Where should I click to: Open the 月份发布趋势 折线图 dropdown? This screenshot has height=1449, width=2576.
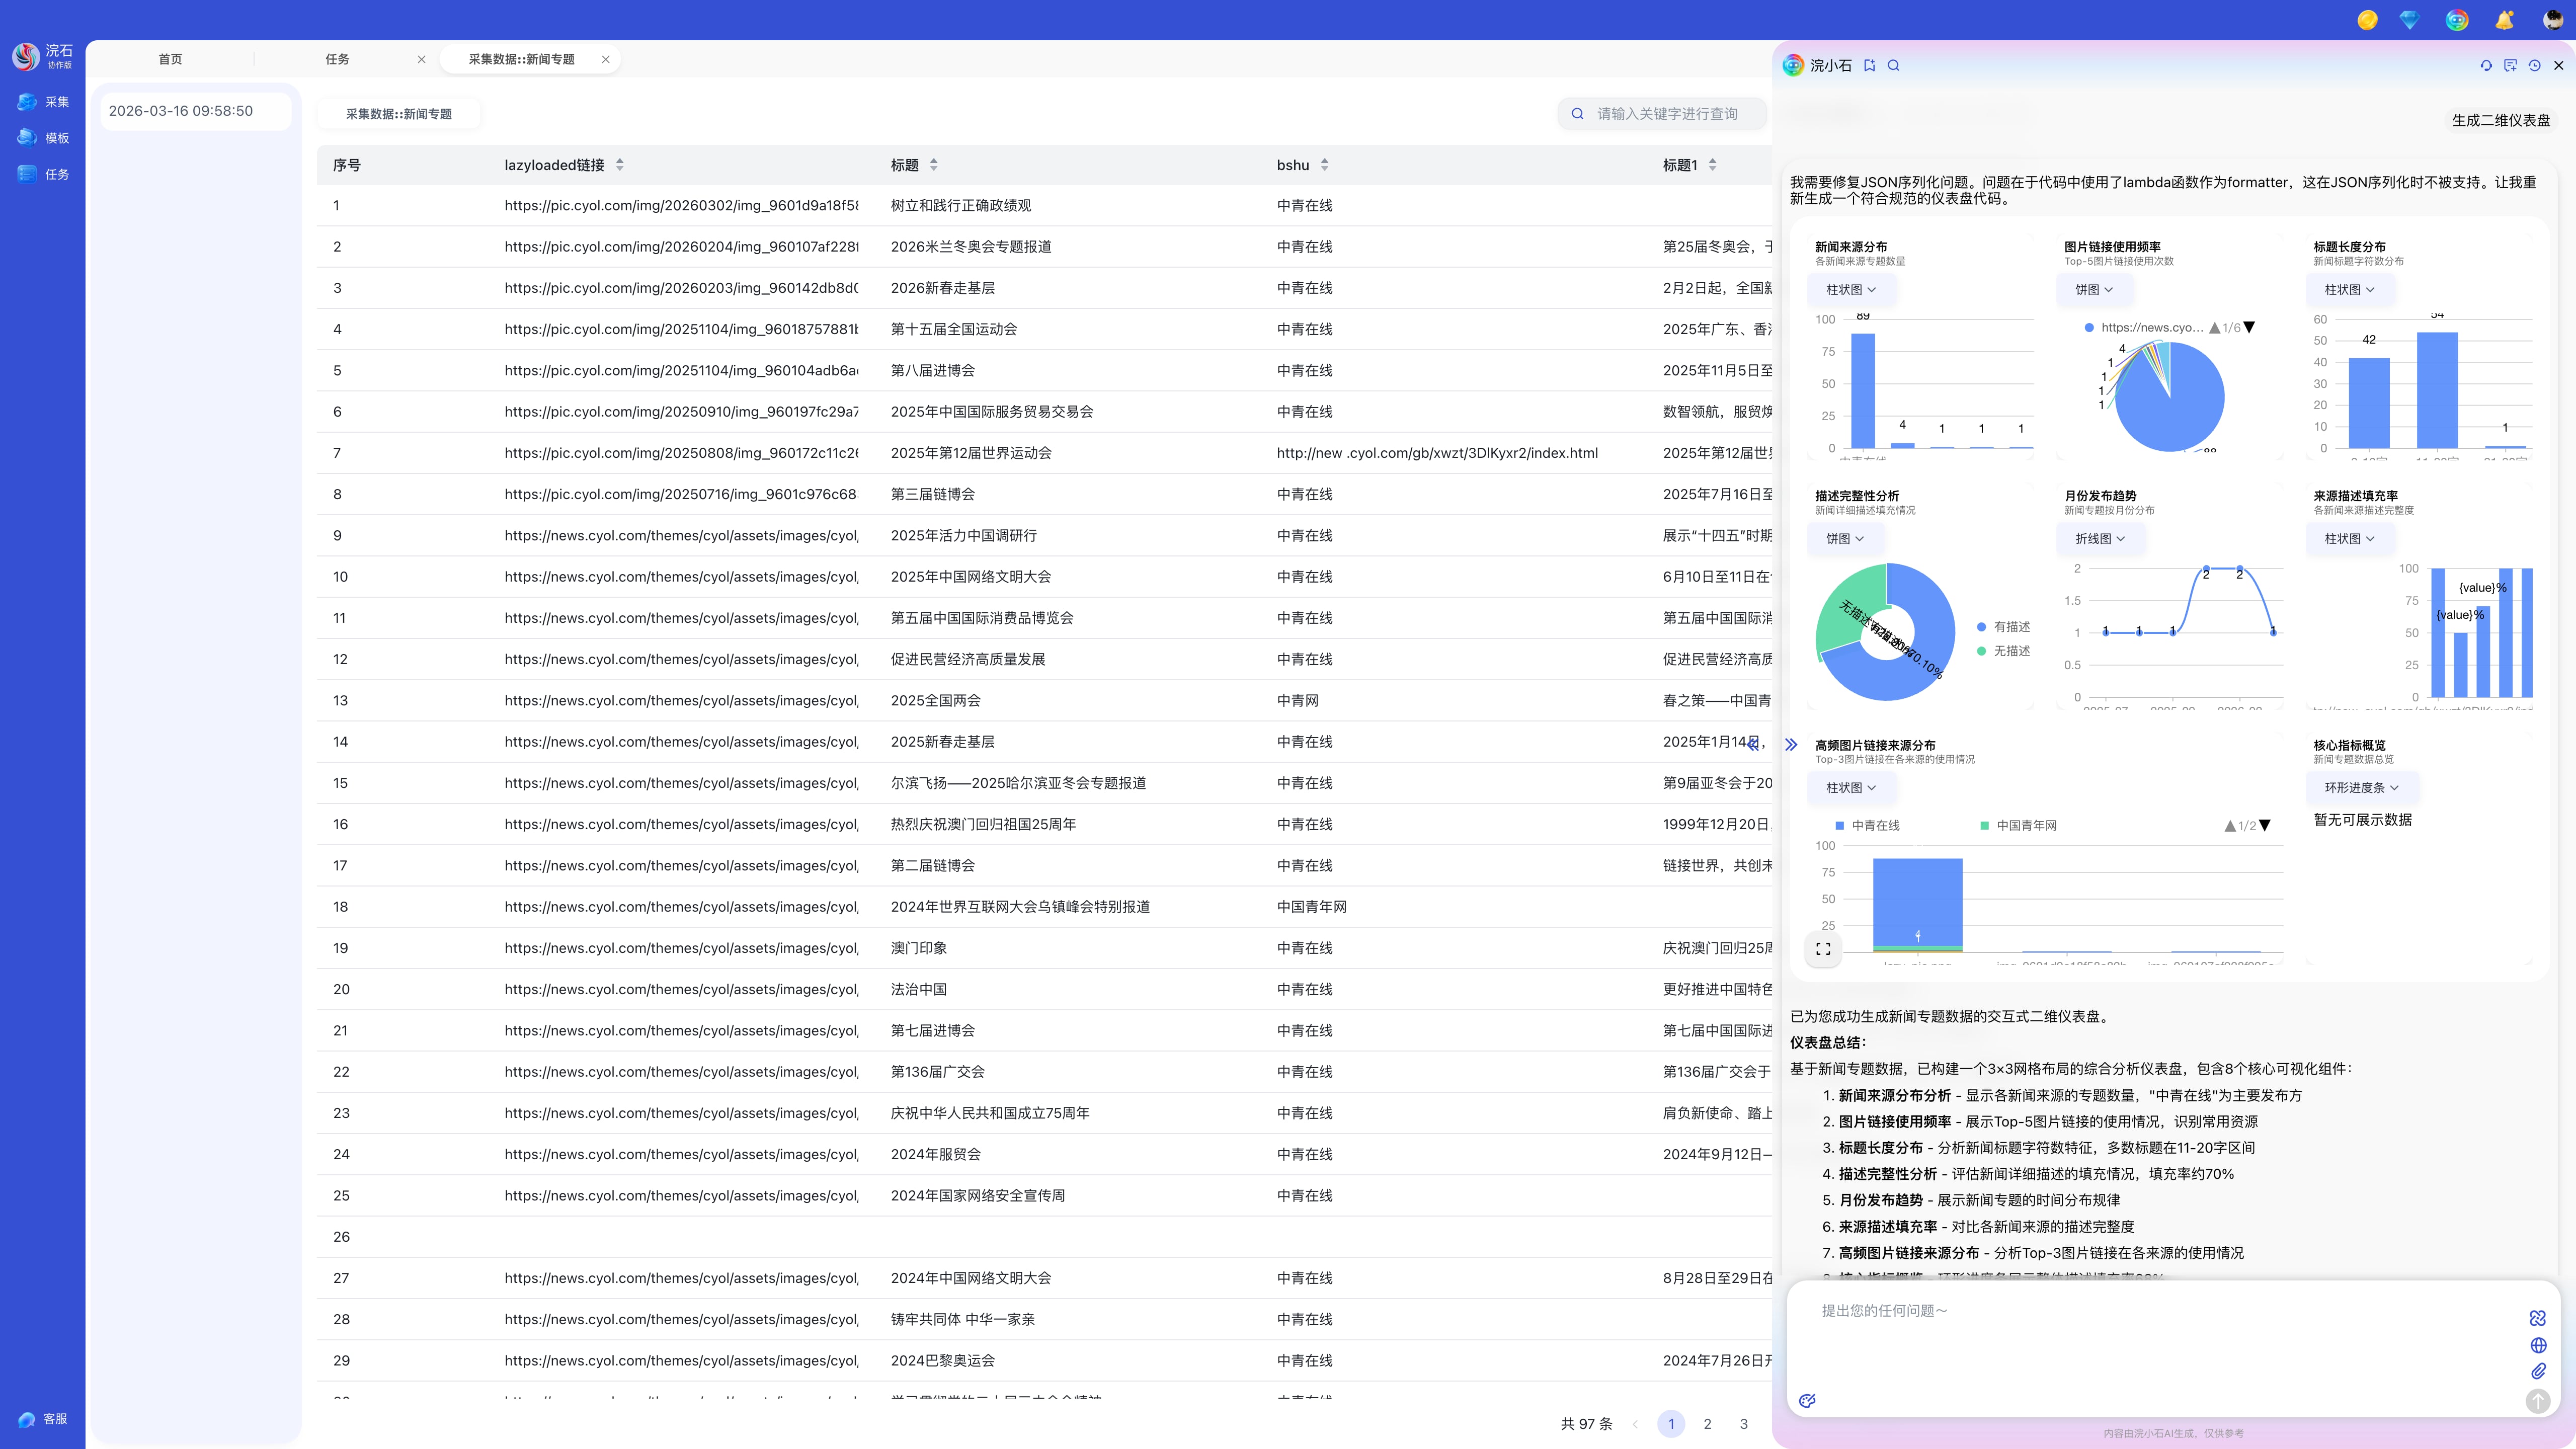[2099, 539]
